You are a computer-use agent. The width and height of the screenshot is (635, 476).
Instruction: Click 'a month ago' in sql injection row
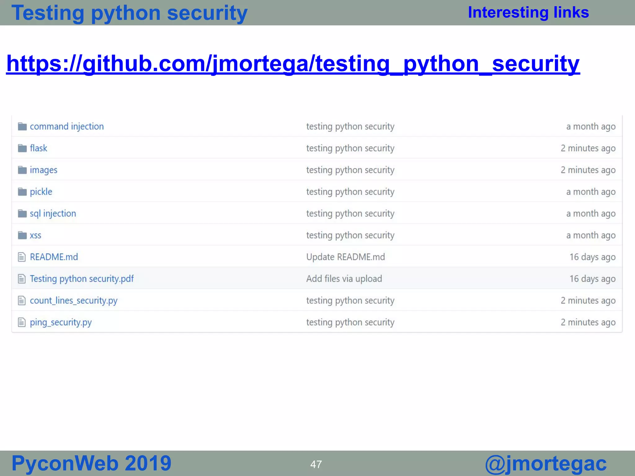[591, 214]
